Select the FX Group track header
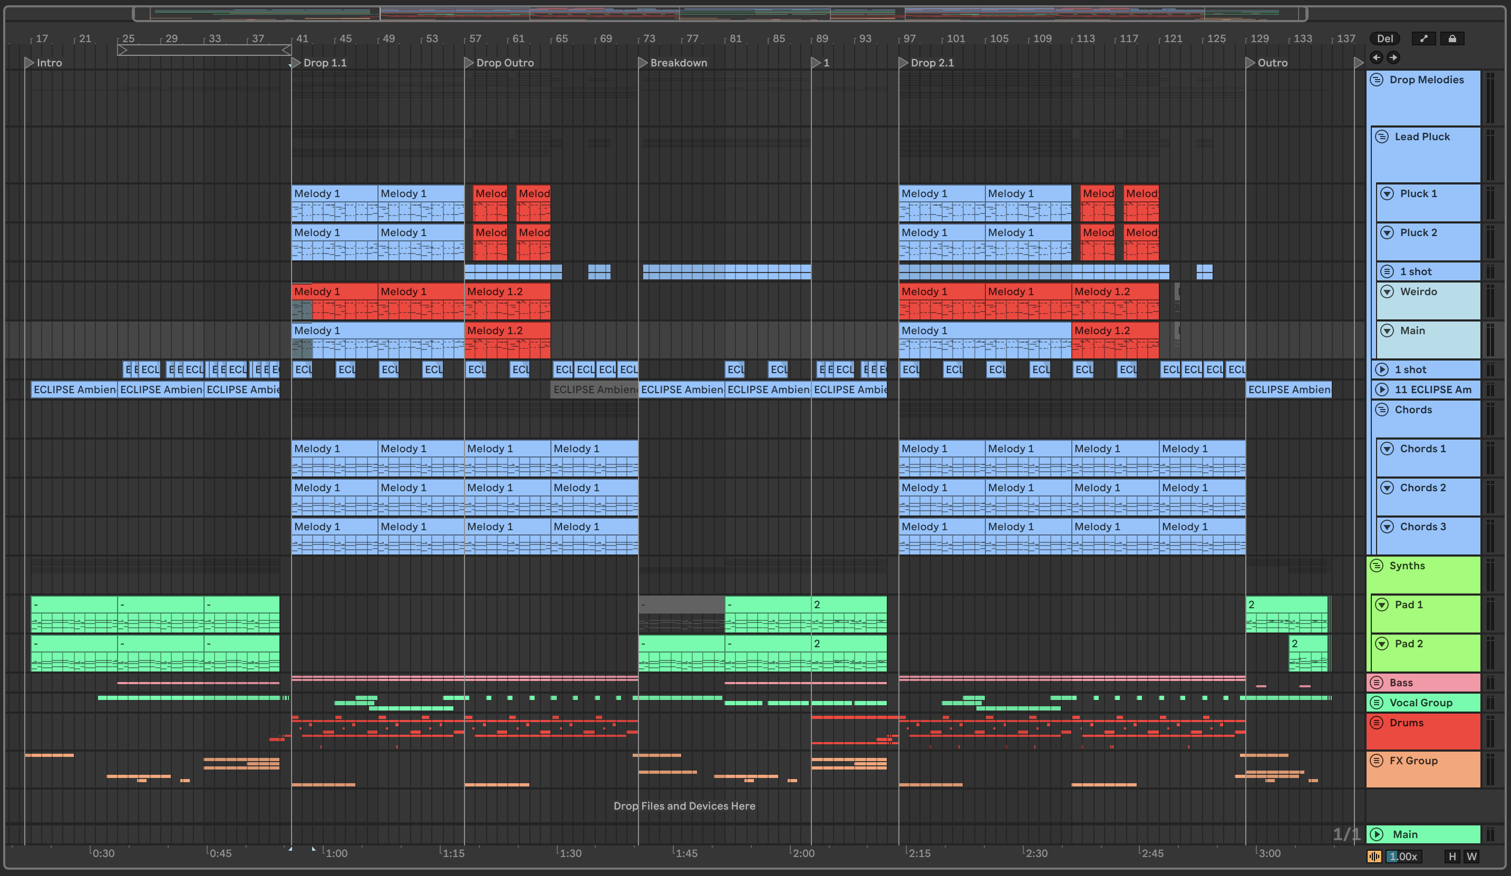This screenshot has width=1511, height=876. pyautogui.click(x=1413, y=760)
